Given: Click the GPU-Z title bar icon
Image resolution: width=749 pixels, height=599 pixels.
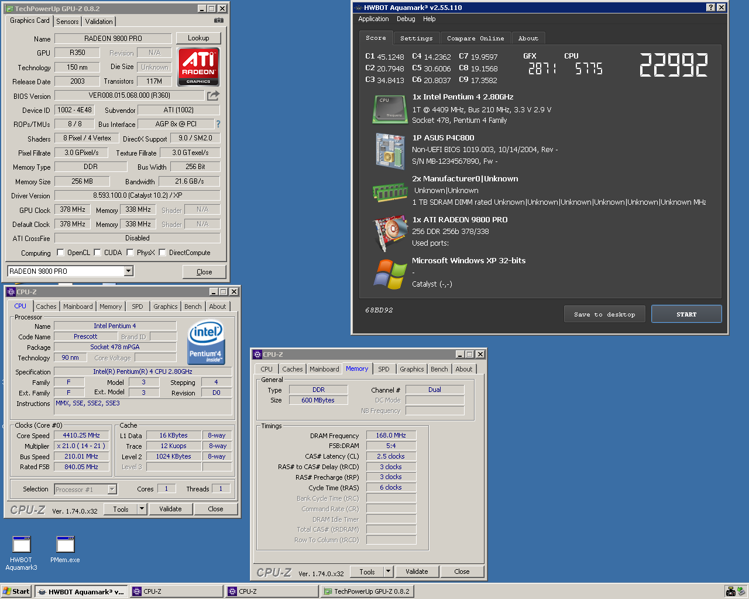Looking at the screenshot, I should click(x=10, y=9).
